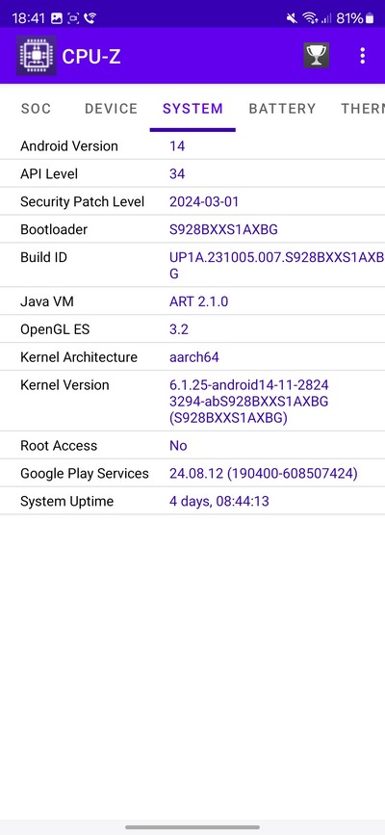Image resolution: width=385 pixels, height=835 pixels.
Task: Open the trophy benchmark icon
Action: [x=317, y=56]
